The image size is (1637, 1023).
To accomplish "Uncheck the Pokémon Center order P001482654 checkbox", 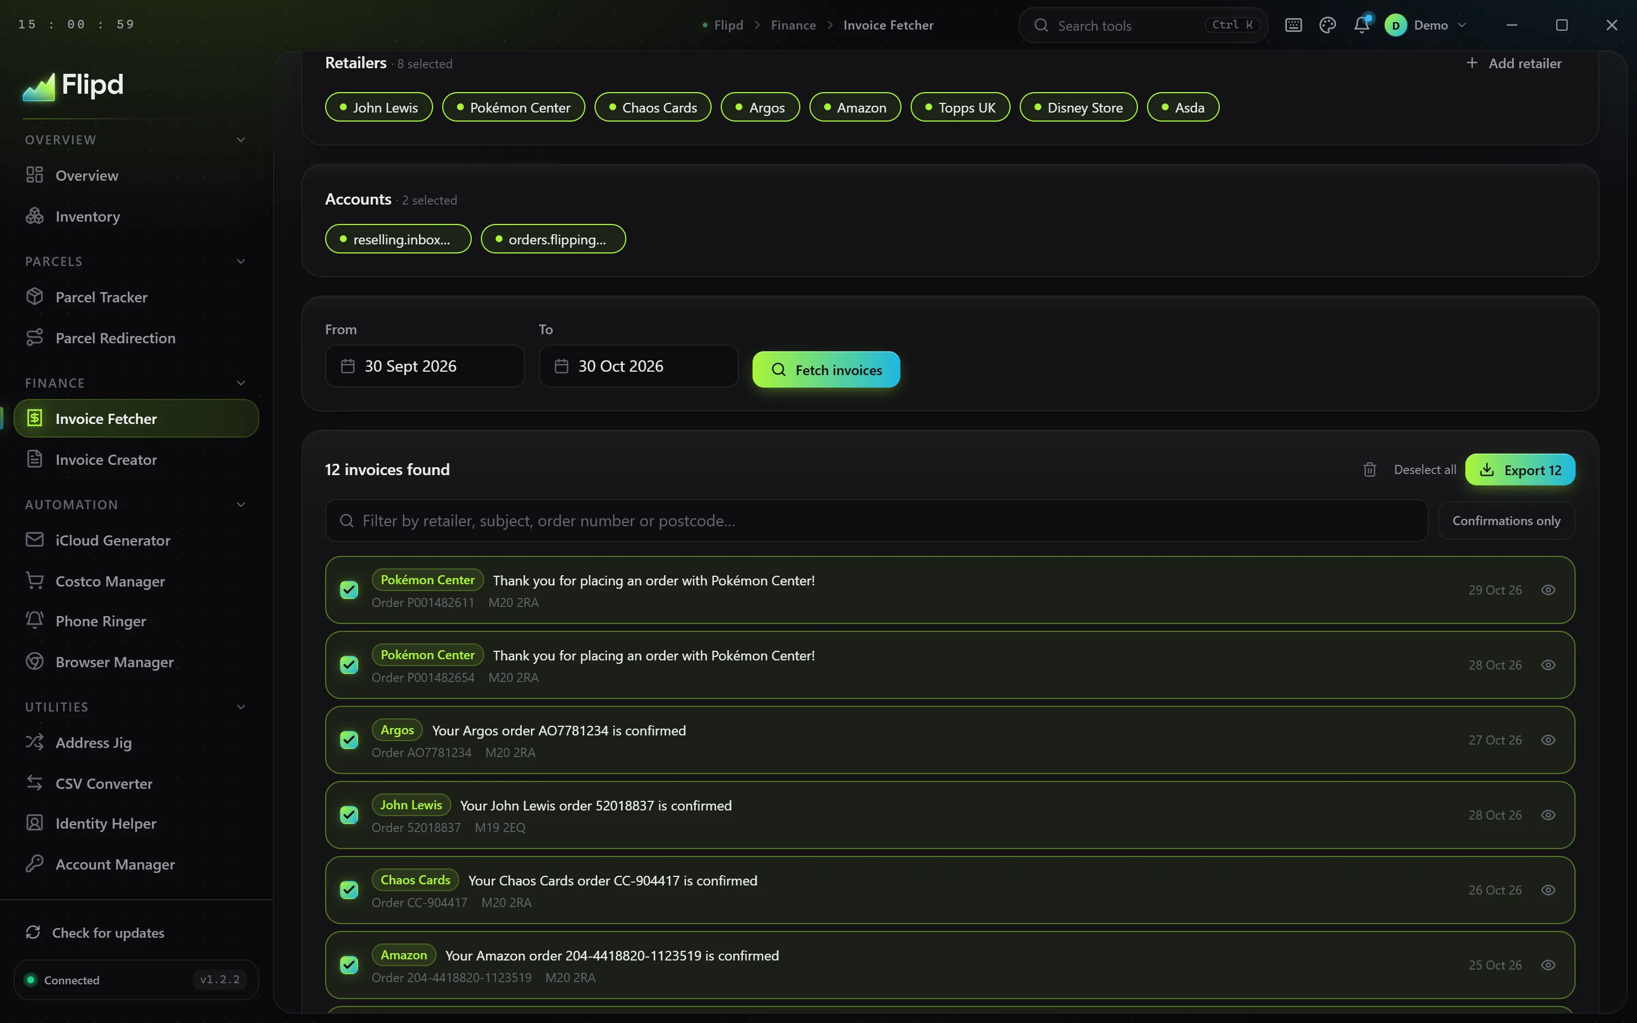I will point(349,665).
